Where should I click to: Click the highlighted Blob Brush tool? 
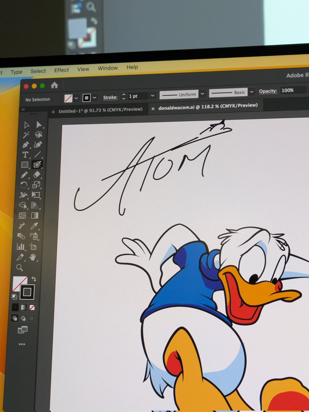[x=37, y=164]
